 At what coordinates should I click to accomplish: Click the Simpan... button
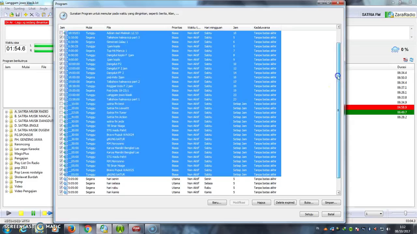(x=331, y=202)
